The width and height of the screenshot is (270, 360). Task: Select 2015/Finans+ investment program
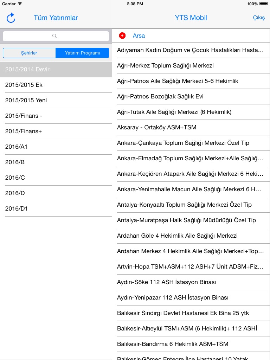56,131
